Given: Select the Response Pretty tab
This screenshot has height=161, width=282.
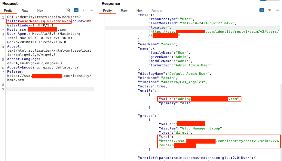Looking at the screenshot, I should click(107, 11).
